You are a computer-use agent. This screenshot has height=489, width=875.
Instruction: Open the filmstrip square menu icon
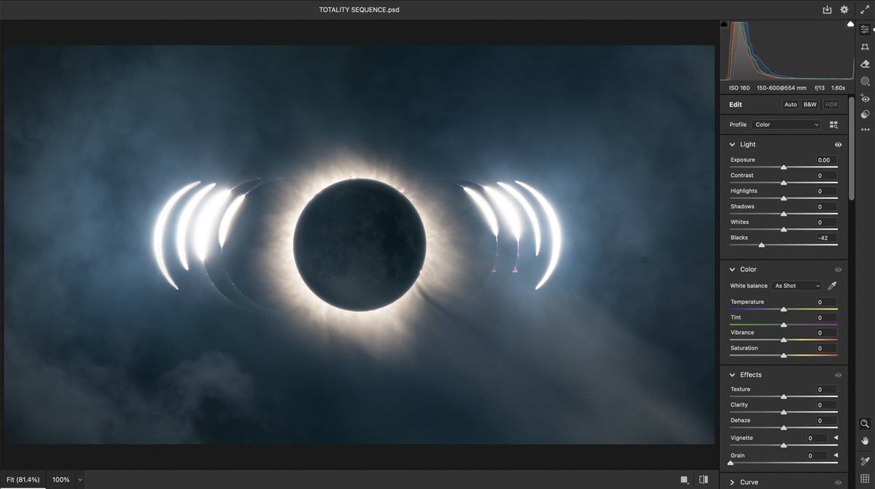point(684,480)
